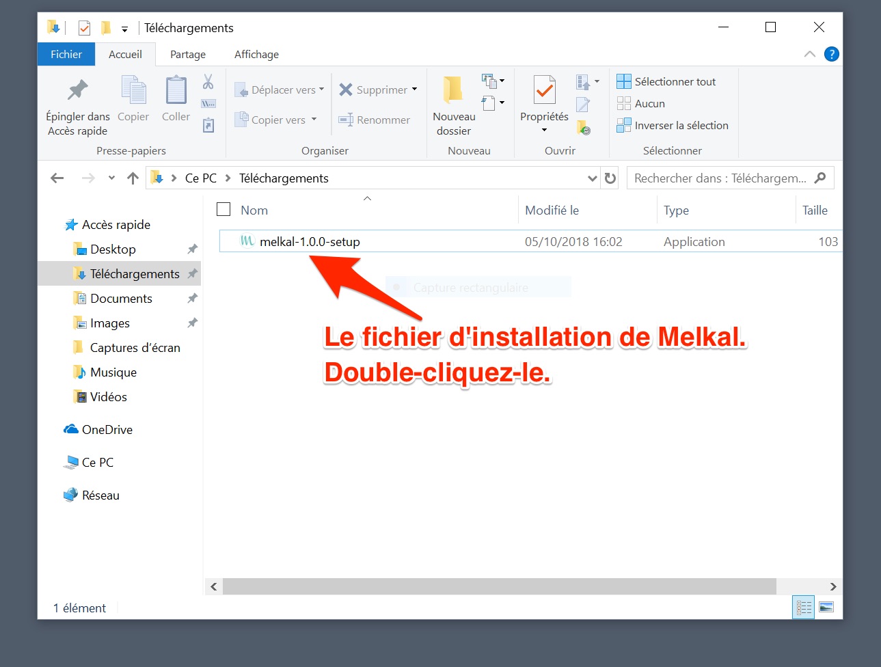Open the easy access icon menu
The height and width of the screenshot is (667, 881).
(x=493, y=103)
